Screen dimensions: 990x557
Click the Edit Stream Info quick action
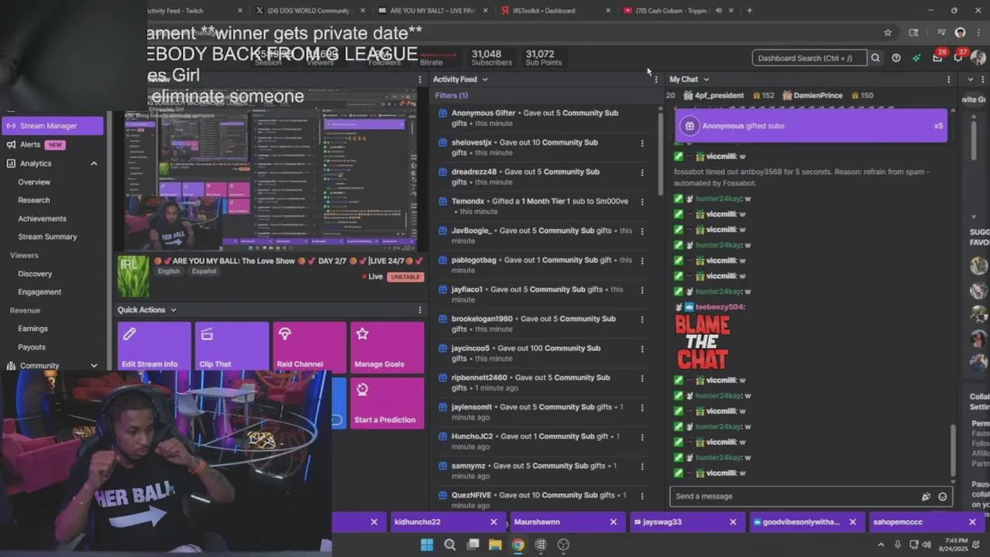154,347
